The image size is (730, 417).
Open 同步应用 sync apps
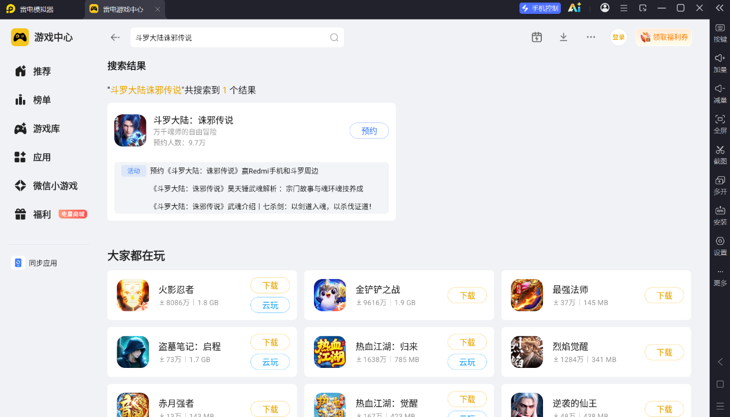[35, 263]
